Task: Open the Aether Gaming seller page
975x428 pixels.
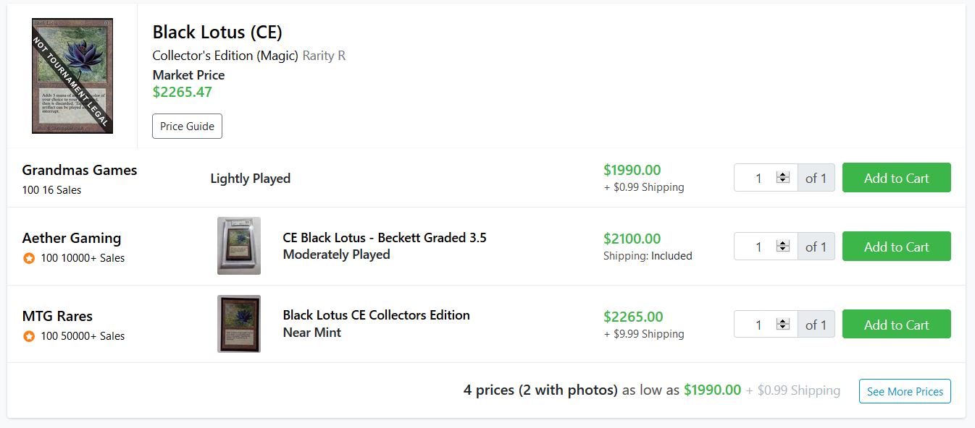Action: tap(72, 238)
